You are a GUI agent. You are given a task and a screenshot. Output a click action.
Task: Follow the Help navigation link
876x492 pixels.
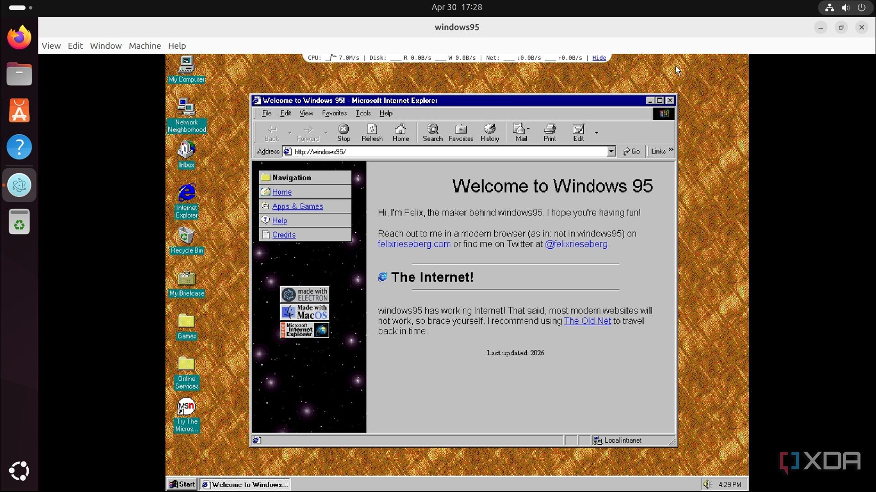tap(280, 220)
